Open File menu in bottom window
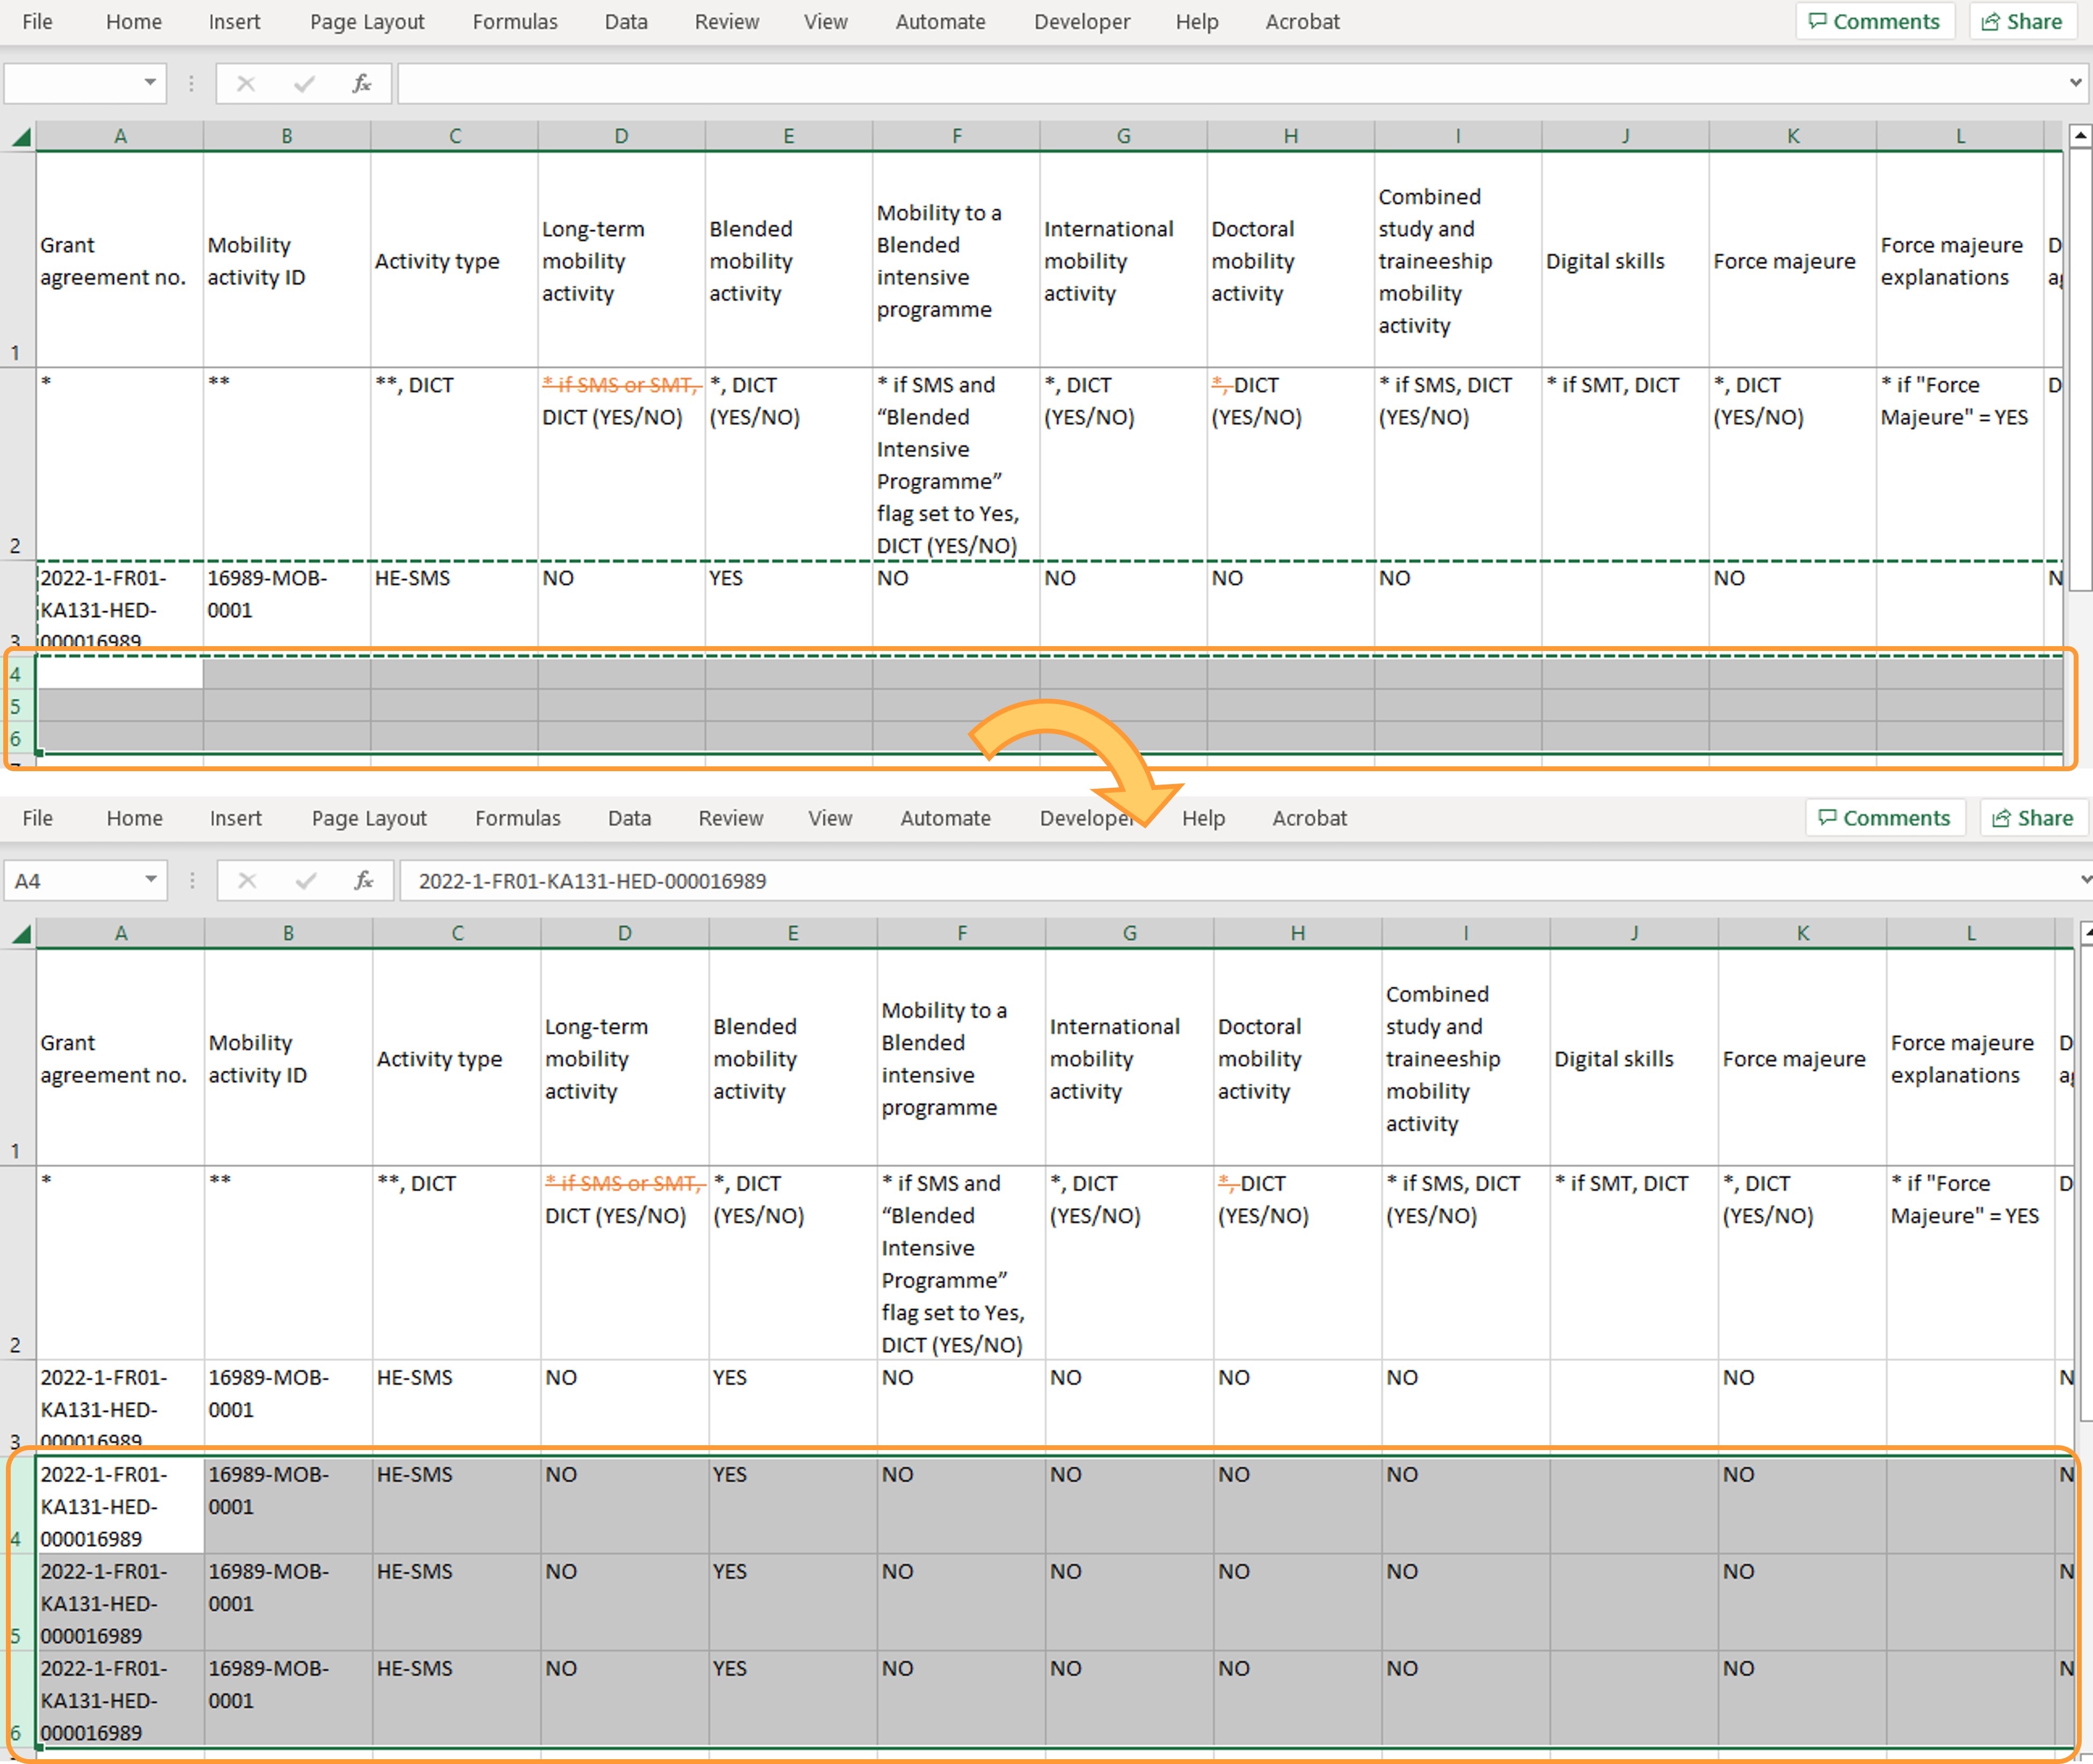This screenshot has width=2093, height=1764. coord(37,818)
